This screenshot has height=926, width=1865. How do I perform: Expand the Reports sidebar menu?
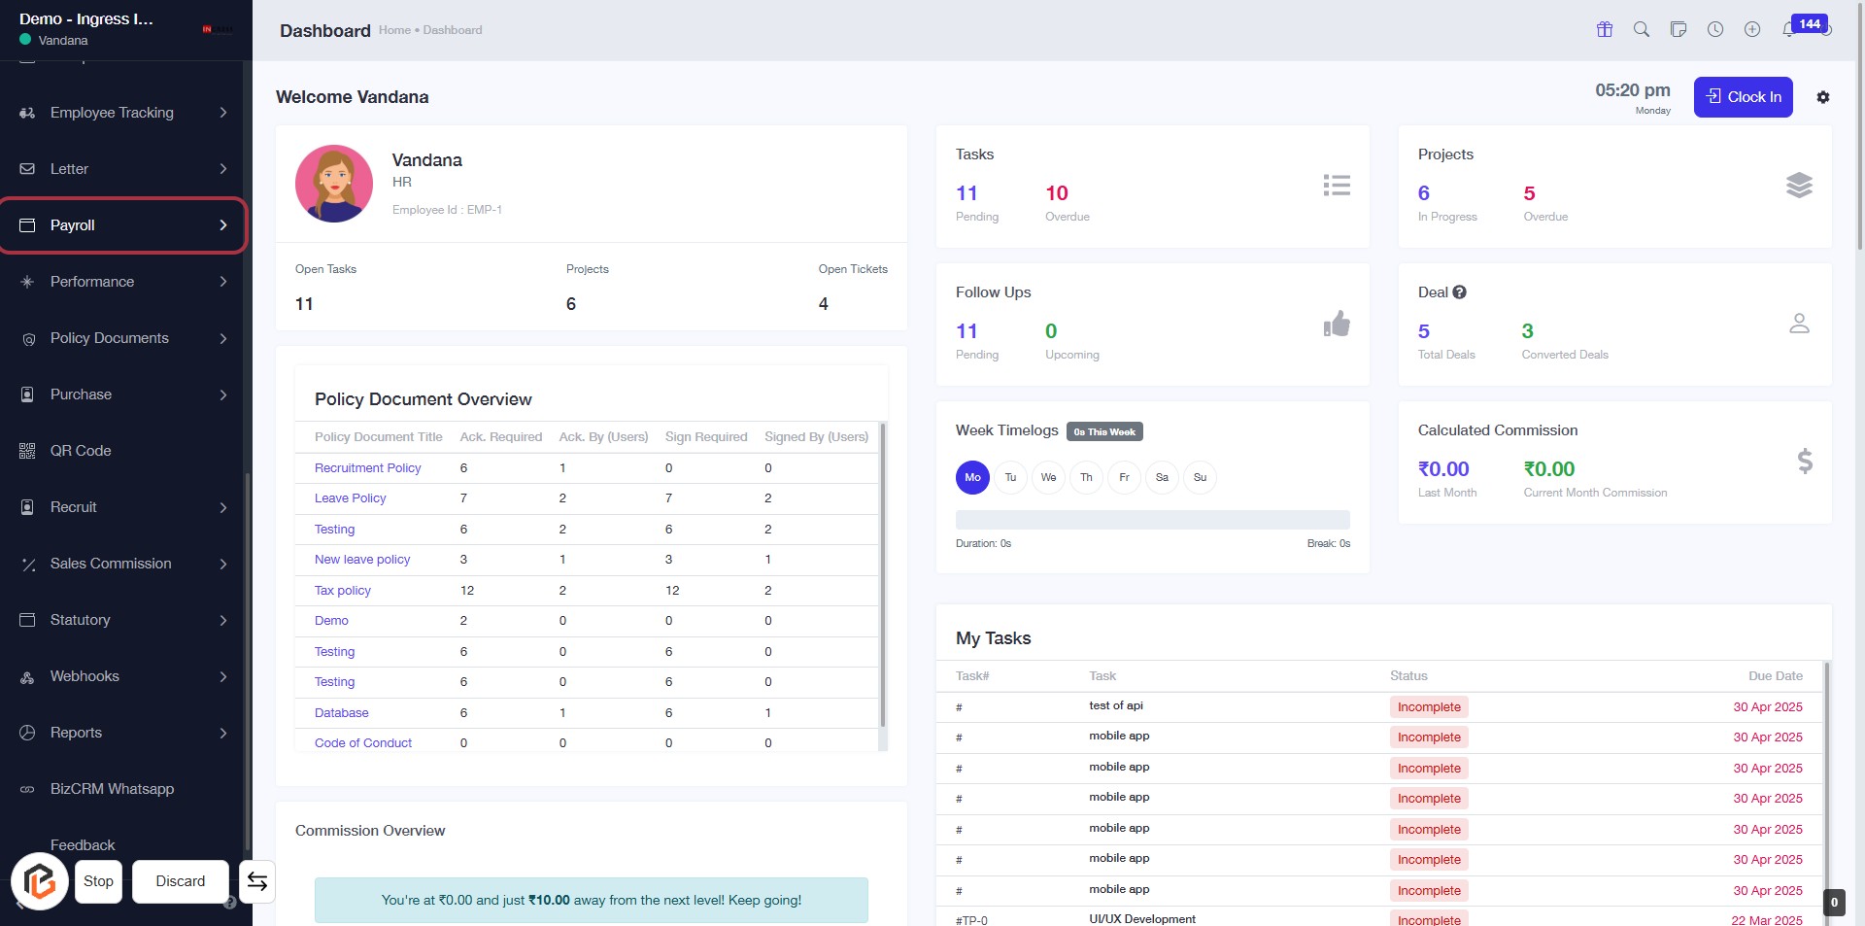(122, 733)
